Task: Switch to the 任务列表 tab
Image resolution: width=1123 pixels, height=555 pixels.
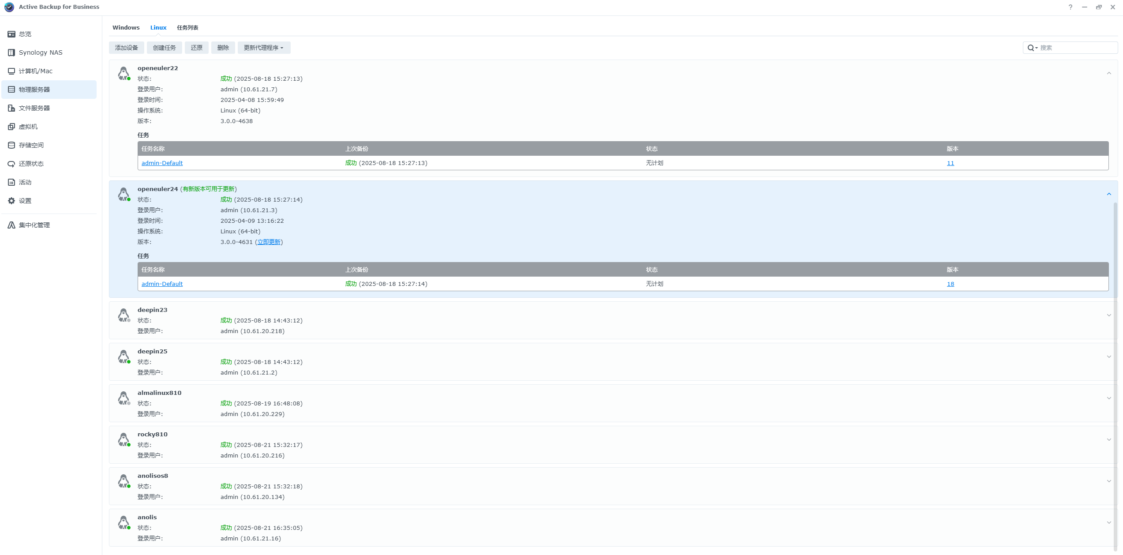Action: coord(187,27)
